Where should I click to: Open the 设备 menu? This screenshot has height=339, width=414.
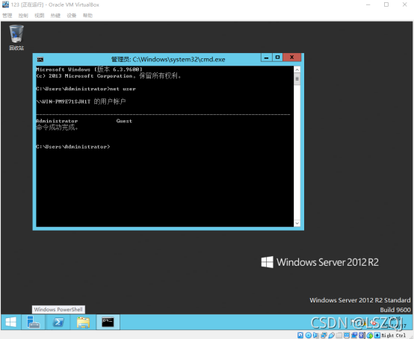pos(72,16)
